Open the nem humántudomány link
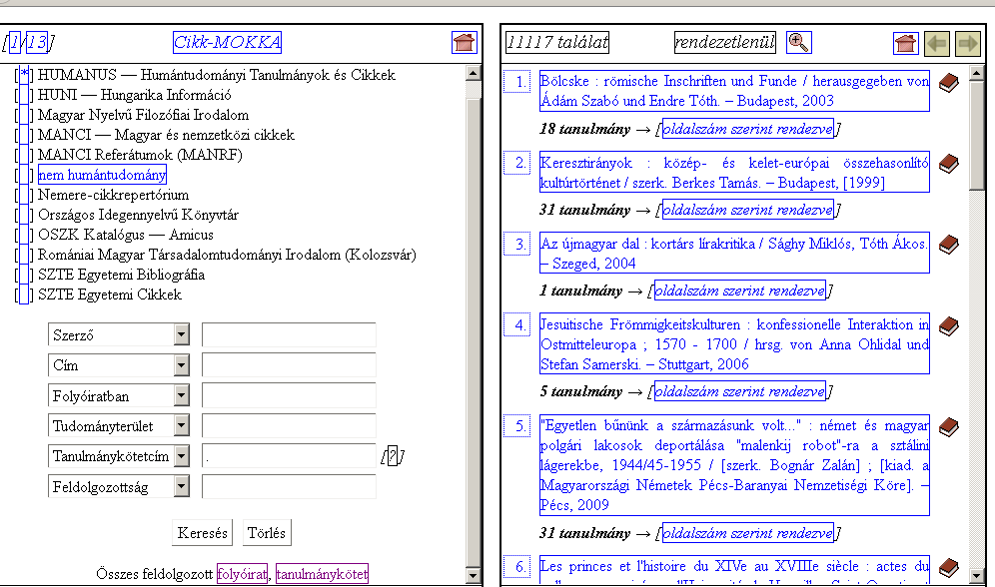The image size is (995, 587). click(102, 175)
